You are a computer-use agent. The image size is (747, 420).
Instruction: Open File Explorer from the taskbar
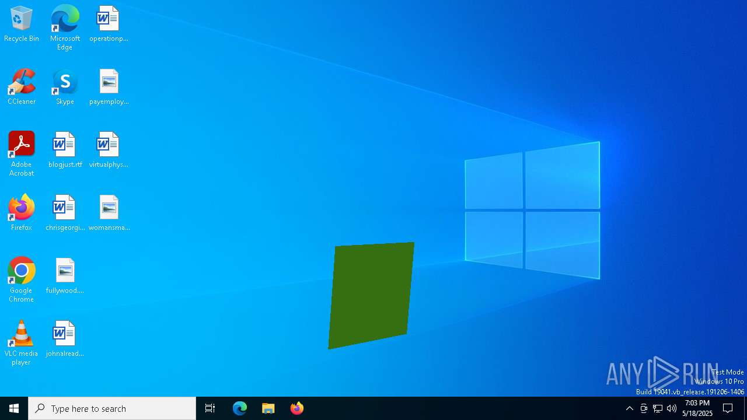268,408
